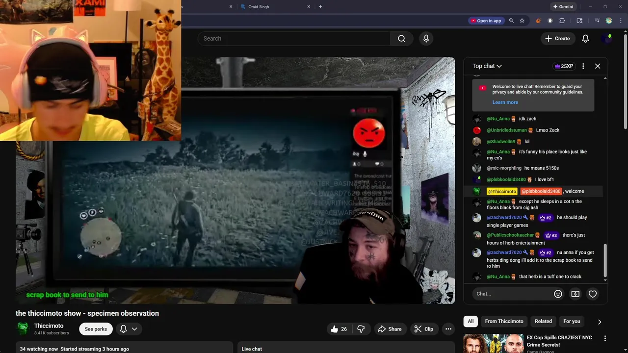
Task: Select the From Thiccimoto chip
Action: [x=504, y=321]
